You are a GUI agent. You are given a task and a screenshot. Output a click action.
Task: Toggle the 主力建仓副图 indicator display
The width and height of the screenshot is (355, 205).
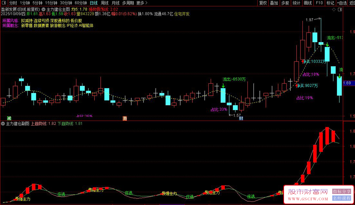tap(3, 124)
